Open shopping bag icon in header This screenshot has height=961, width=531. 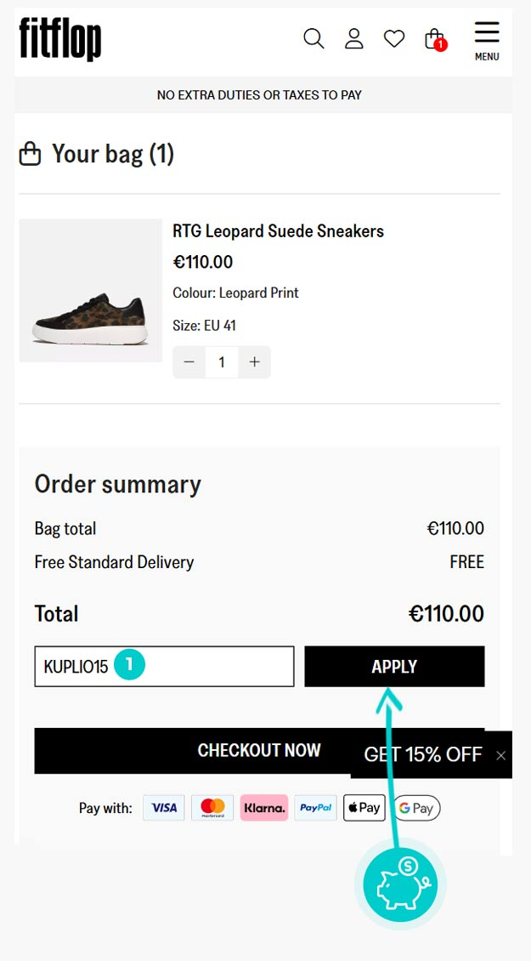tap(436, 39)
